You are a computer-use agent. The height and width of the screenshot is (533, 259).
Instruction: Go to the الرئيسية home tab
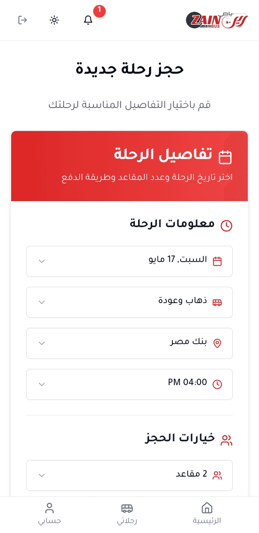coord(206,512)
